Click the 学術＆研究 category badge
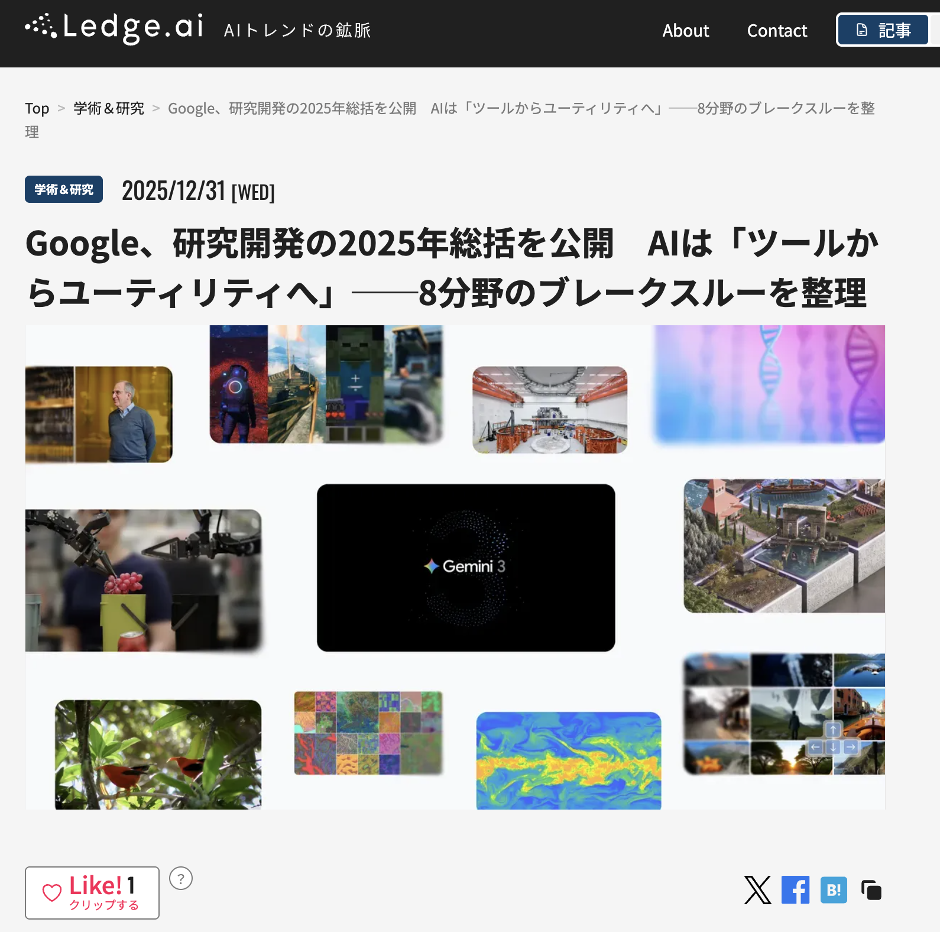Screen dimensions: 940x932 (64, 189)
